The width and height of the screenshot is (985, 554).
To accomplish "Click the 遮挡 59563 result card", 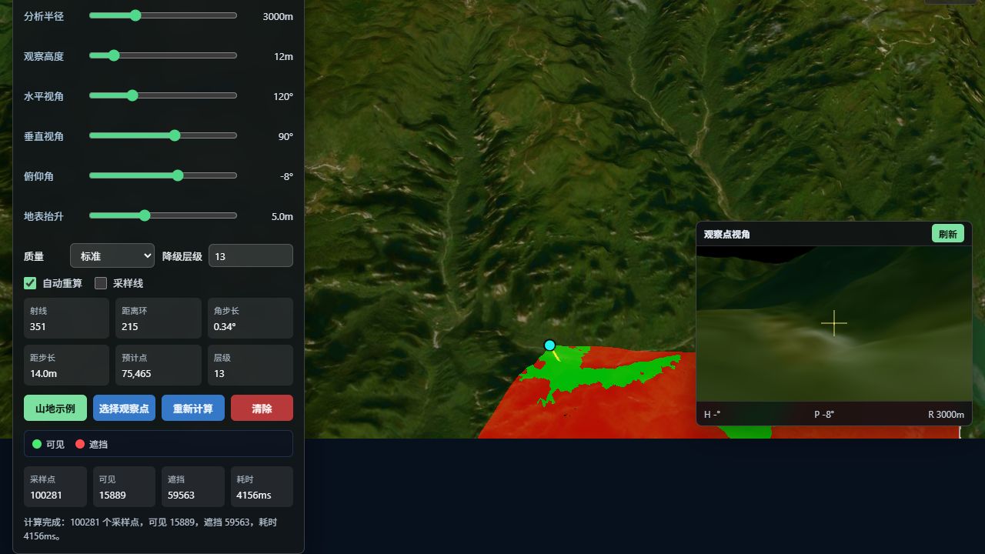I will pyautogui.click(x=193, y=486).
